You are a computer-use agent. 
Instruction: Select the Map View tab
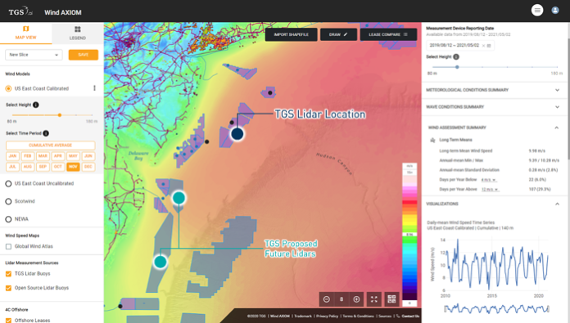coord(26,33)
